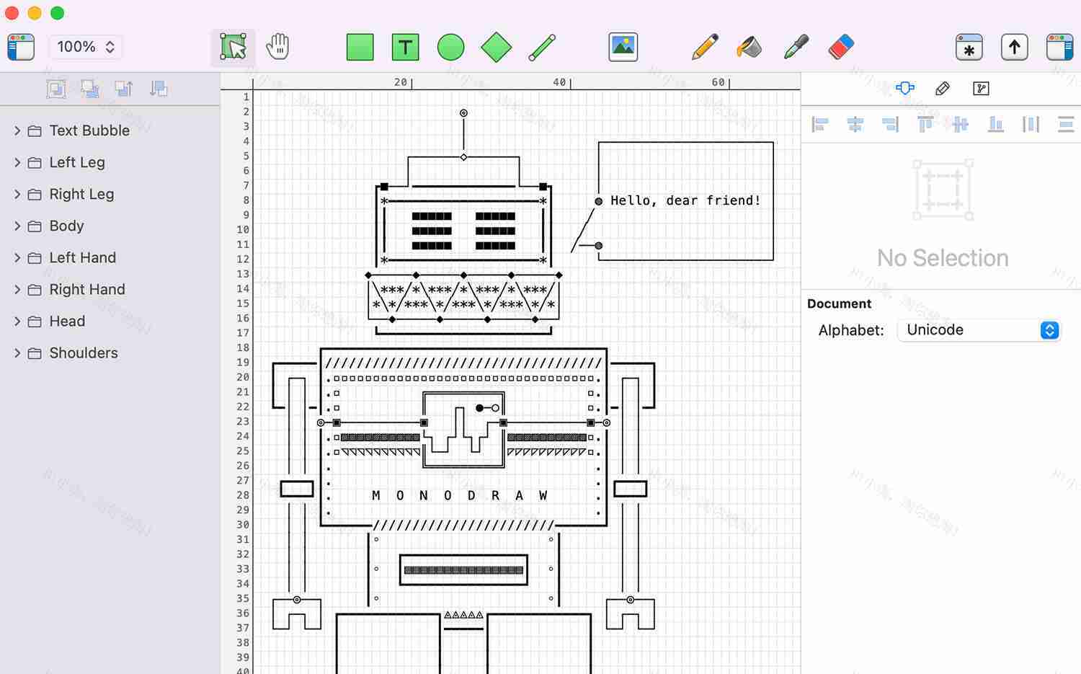Image resolution: width=1081 pixels, height=674 pixels.
Task: Select the Pencil drawing tool
Action: pos(704,46)
